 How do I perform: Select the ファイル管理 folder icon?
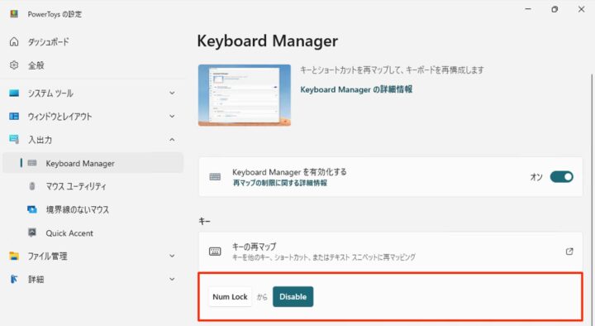[x=14, y=256]
